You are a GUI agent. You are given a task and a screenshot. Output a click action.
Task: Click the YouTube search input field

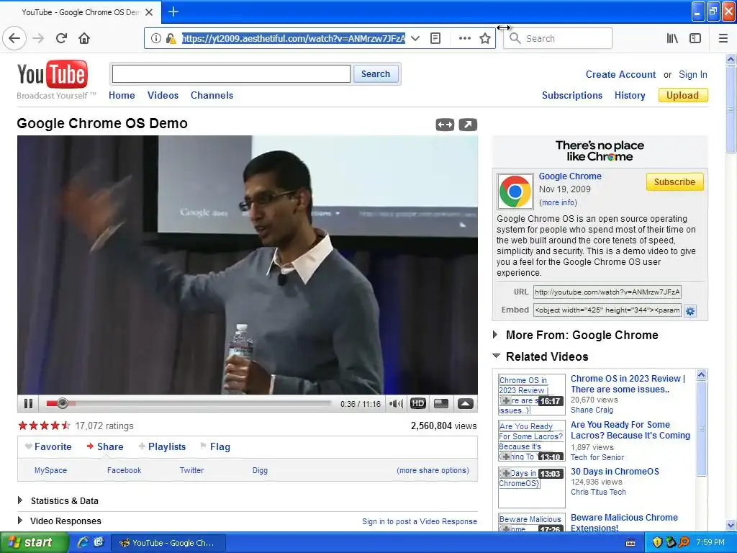coord(231,74)
